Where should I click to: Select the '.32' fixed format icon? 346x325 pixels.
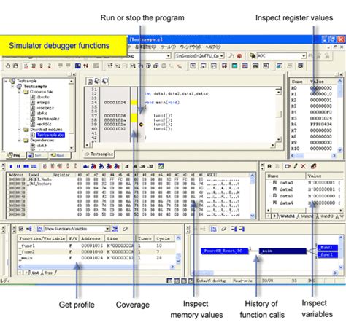[x=150, y=166]
